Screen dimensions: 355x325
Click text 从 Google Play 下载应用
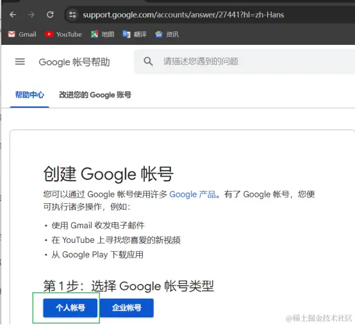(97, 254)
